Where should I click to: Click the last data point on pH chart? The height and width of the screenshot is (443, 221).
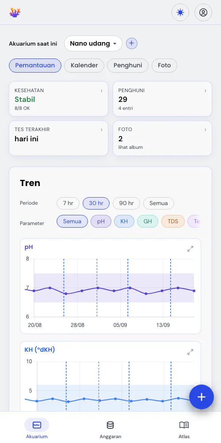(x=194, y=291)
